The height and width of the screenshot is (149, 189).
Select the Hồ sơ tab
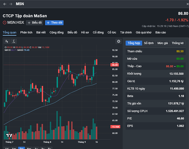pos(85,32)
